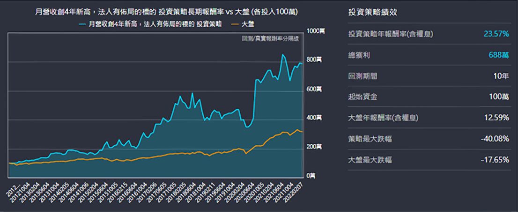This screenshot has height=212, width=518.
Task: Select the 起始資金 row label
Action: click(x=363, y=97)
